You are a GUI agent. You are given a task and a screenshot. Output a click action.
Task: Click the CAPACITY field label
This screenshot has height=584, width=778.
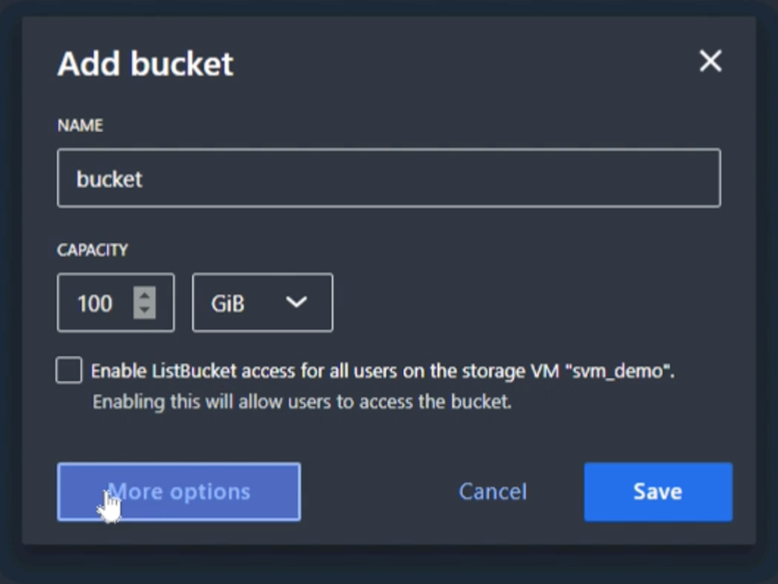point(92,251)
